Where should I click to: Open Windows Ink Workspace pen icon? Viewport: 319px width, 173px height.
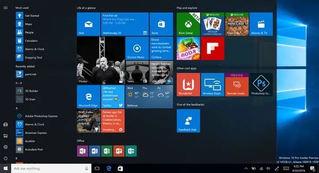click(277, 168)
